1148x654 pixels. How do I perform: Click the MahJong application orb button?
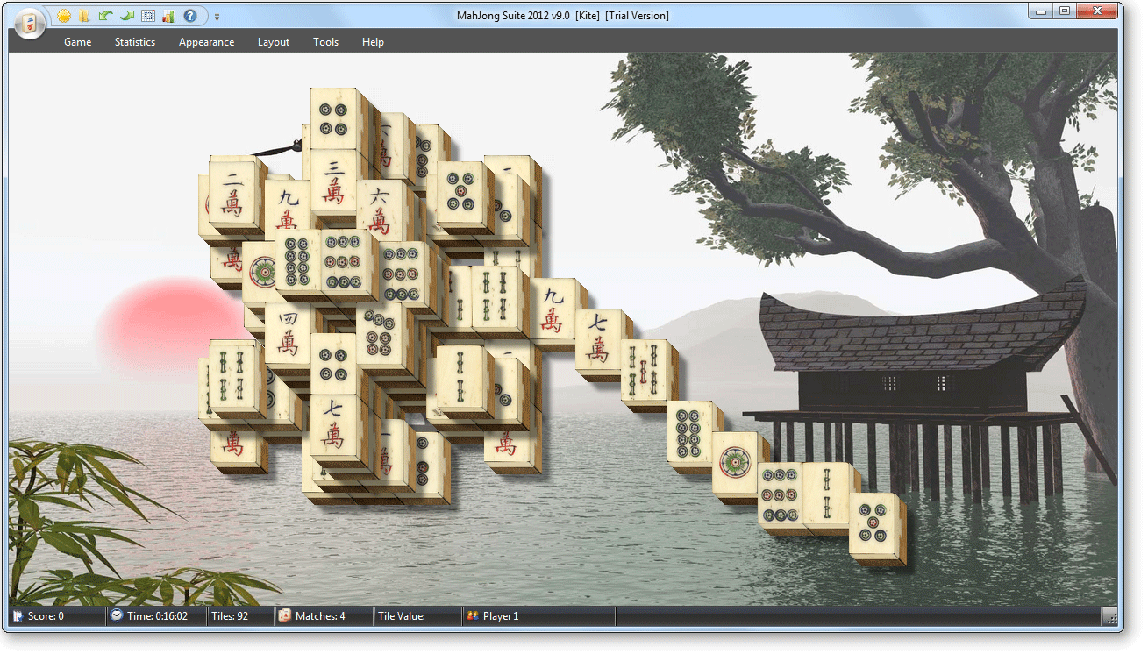[30, 23]
